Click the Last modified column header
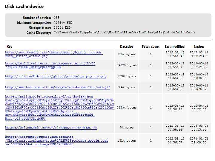The image size is (215, 161). pyautogui.click(x=175, y=47)
